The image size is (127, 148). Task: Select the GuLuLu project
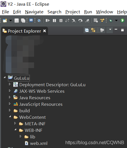(22, 78)
